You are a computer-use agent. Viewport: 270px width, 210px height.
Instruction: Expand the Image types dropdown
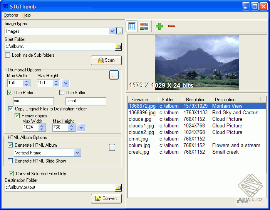[x=112, y=31]
